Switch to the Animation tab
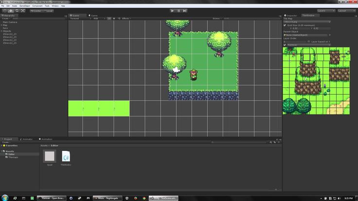The width and height of the screenshot is (358, 201). [x=45, y=139]
